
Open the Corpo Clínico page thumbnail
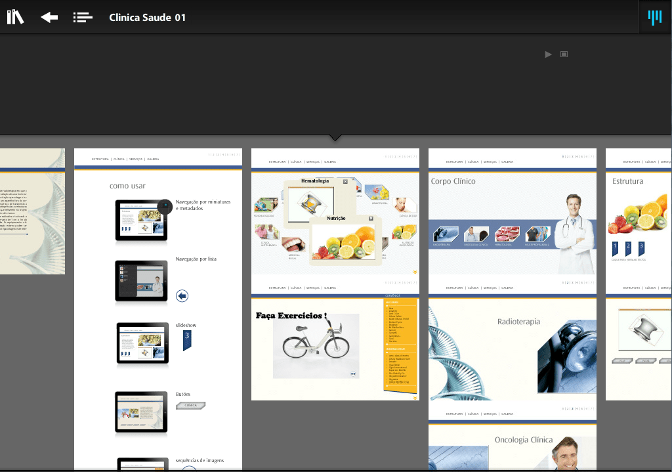513,211
